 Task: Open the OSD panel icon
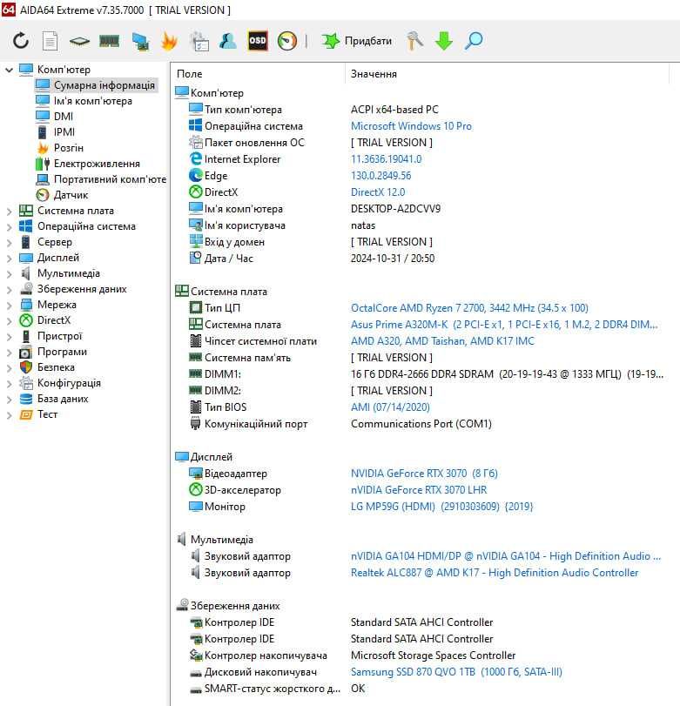pyautogui.click(x=258, y=41)
